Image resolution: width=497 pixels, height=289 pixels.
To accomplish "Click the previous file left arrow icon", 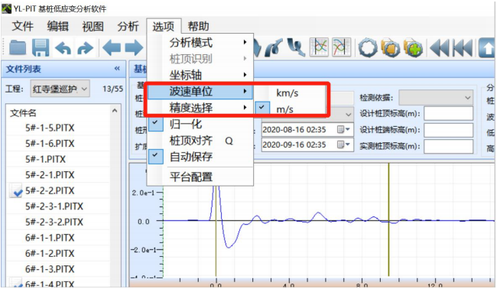I will 112,48.
